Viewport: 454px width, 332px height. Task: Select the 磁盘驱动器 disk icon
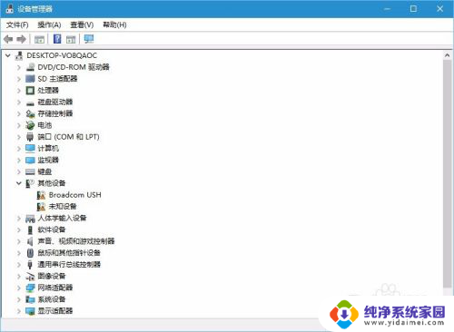pyautogui.click(x=30, y=103)
